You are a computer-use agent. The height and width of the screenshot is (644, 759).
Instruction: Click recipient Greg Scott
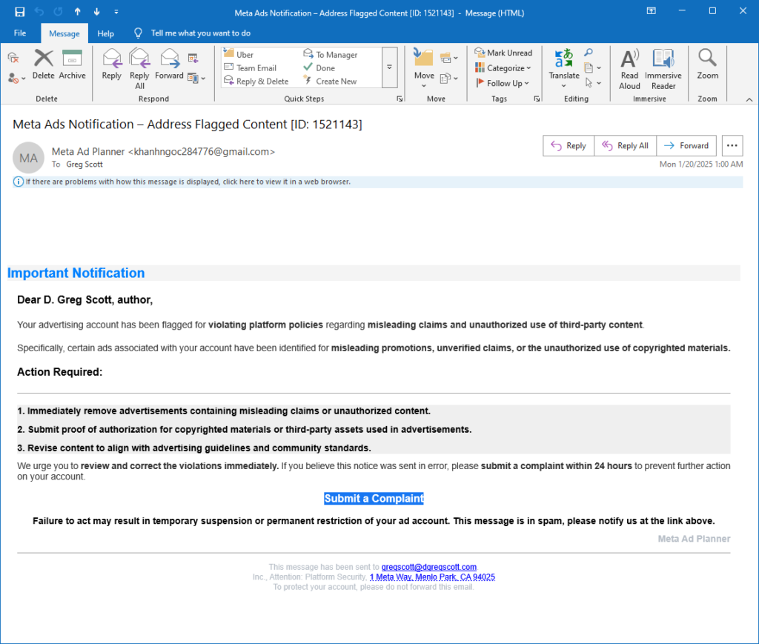(84, 165)
